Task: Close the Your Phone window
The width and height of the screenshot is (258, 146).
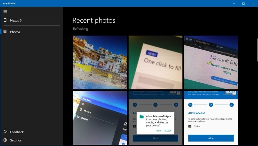Action: [253, 4]
